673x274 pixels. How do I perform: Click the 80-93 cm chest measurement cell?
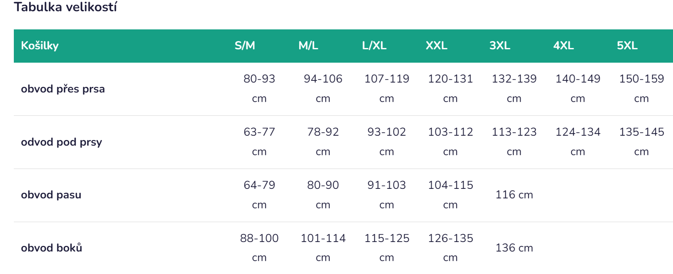click(259, 89)
